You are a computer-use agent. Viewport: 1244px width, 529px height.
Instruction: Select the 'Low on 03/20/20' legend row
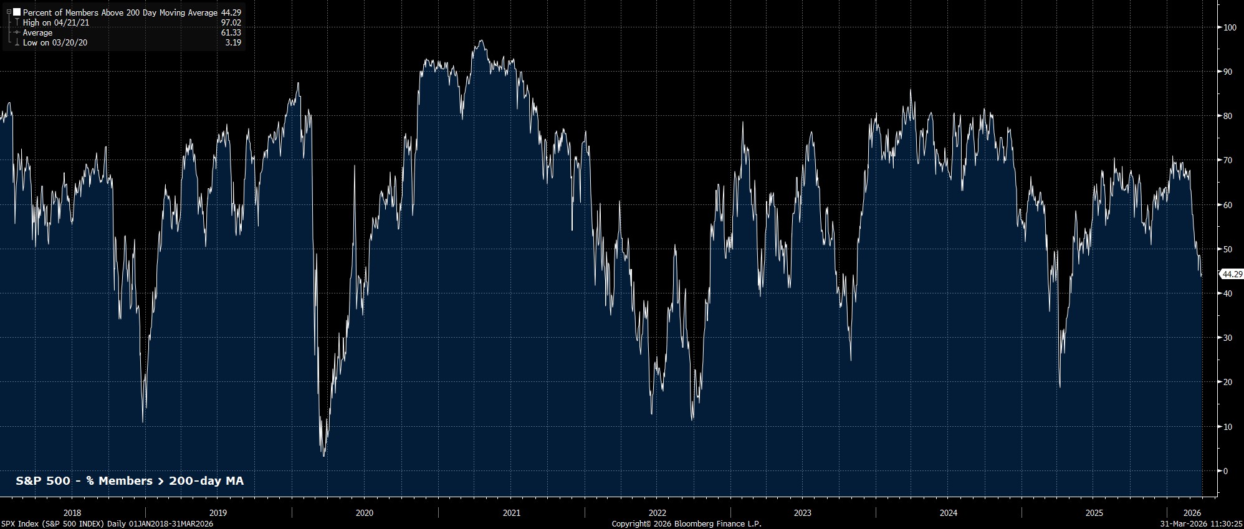(x=55, y=43)
